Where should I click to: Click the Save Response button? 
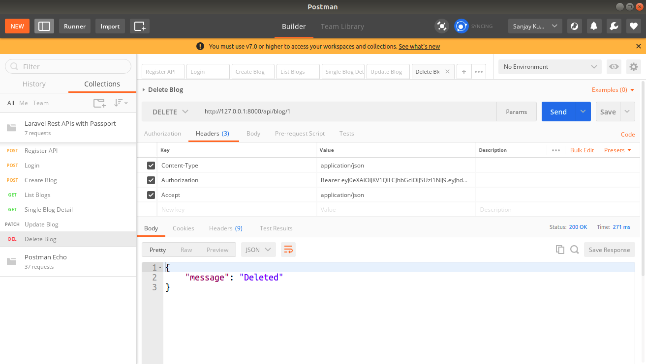tap(609, 250)
